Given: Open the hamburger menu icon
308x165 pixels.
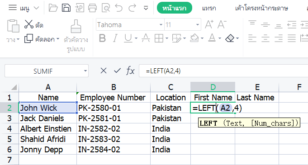Looking at the screenshot, I should tap(13, 8).
